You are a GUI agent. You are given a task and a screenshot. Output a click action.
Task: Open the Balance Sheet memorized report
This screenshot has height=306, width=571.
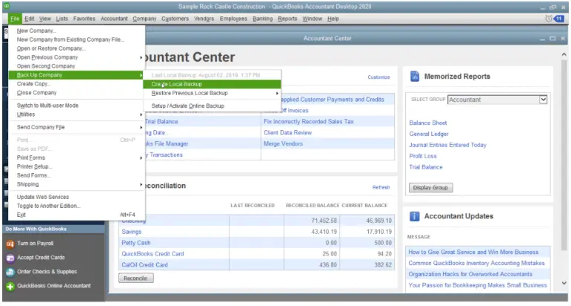(x=428, y=123)
